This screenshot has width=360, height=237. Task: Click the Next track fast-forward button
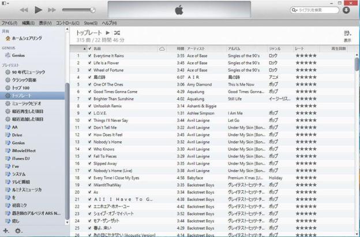click(52, 10)
